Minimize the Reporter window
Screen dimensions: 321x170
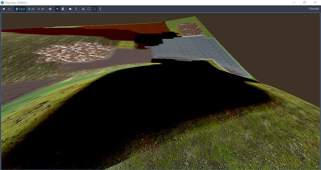[294, 3]
